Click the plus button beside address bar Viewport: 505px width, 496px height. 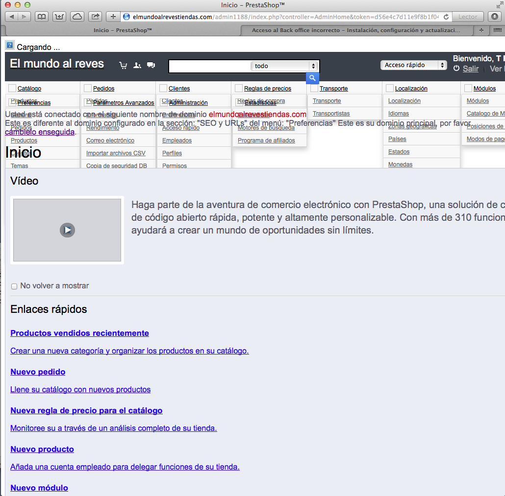(113, 17)
